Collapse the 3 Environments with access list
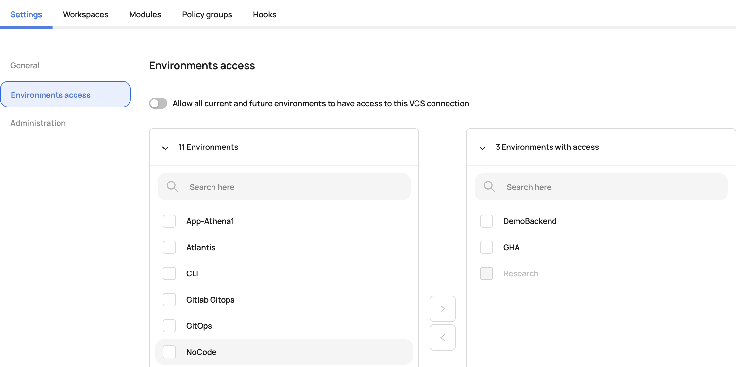Image resolution: width=746 pixels, height=367 pixels. point(483,148)
